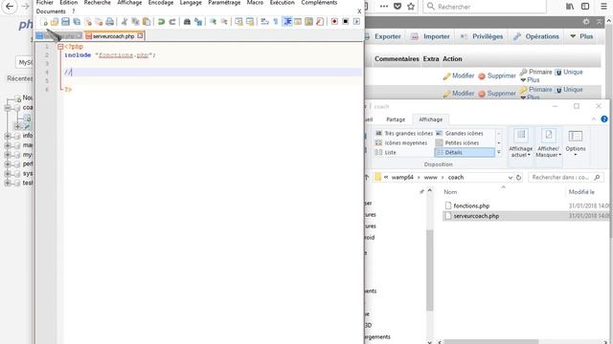The height and width of the screenshot is (344, 613).
Task: Click the Replace icon in Notepad++ toolbar
Action: (198, 22)
